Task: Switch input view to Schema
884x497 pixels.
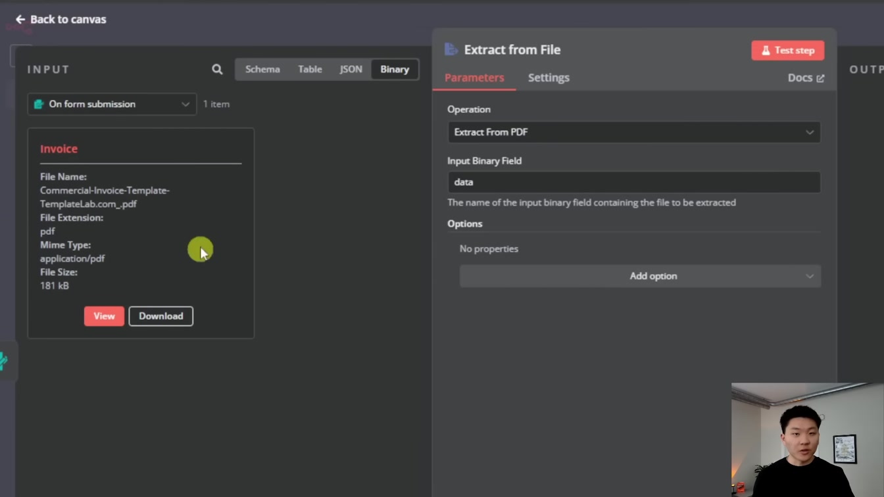Action: click(262, 69)
